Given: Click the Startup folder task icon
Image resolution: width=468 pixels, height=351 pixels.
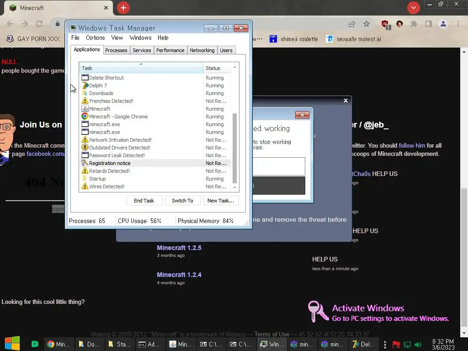Looking at the screenshot, I should tap(85, 179).
